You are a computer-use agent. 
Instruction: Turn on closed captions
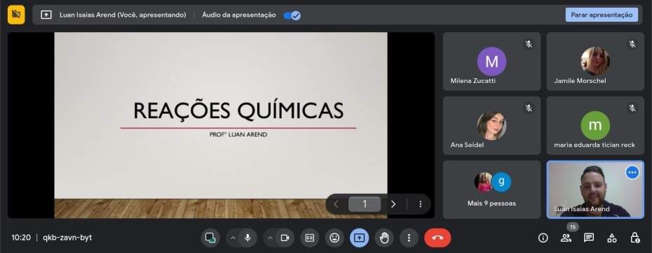(310, 238)
